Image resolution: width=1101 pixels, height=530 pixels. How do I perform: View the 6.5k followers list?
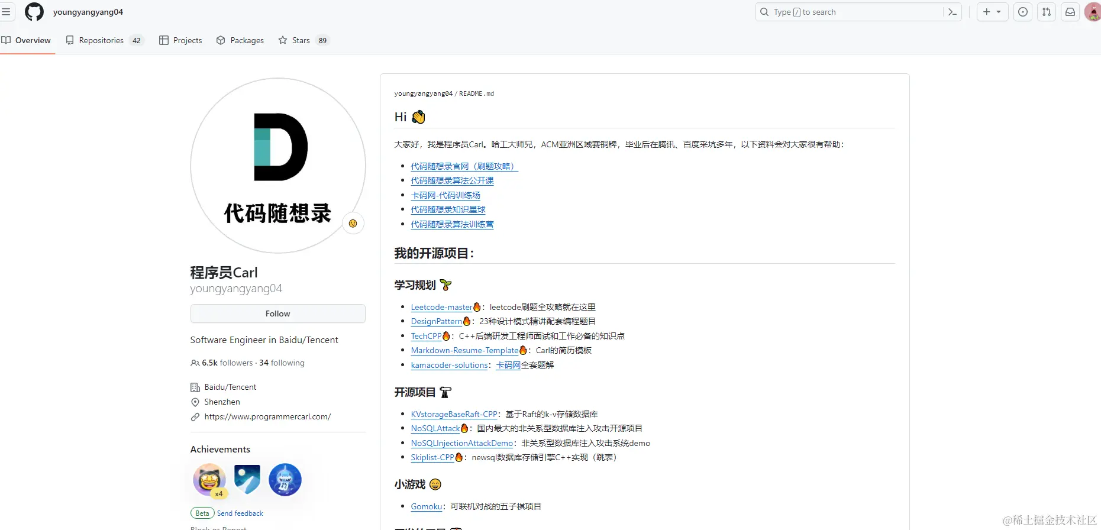click(227, 363)
